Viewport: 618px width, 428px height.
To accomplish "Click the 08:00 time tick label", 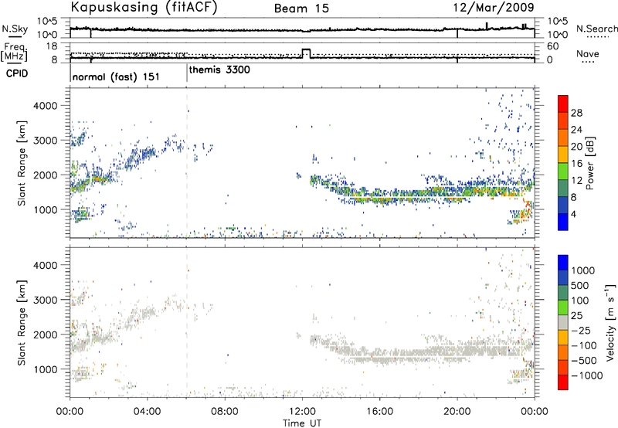I will (x=225, y=412).
